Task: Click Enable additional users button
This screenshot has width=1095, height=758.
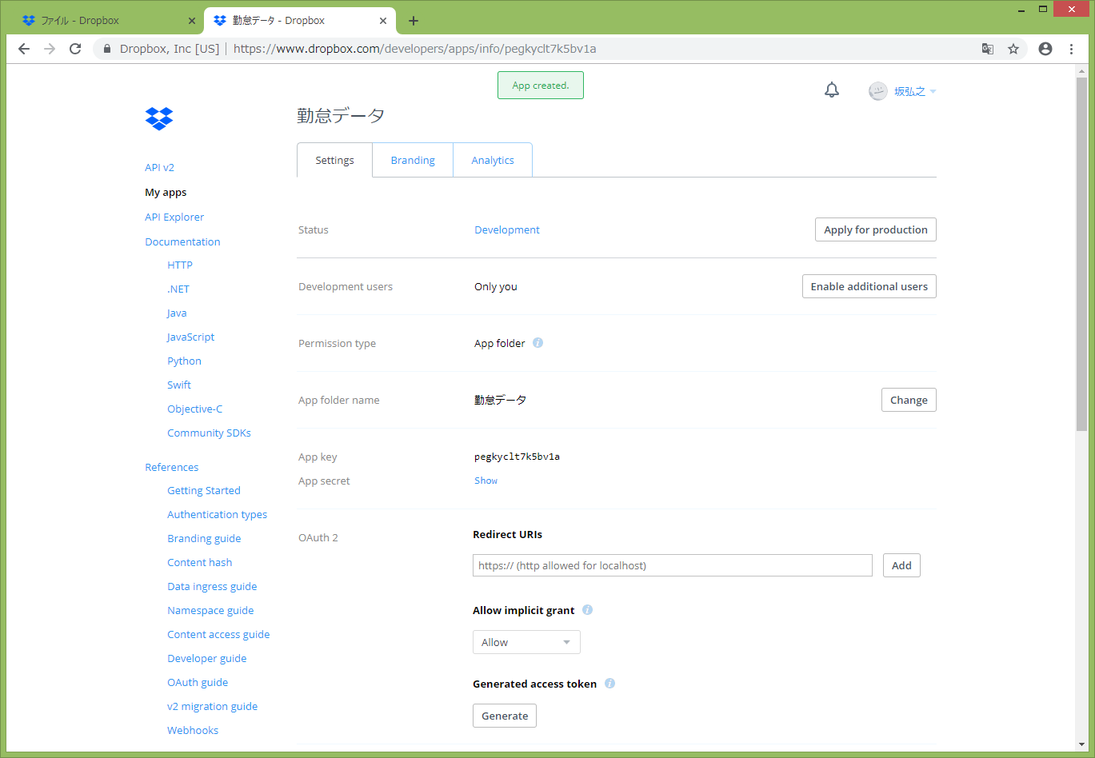Action: coord(869,286)
